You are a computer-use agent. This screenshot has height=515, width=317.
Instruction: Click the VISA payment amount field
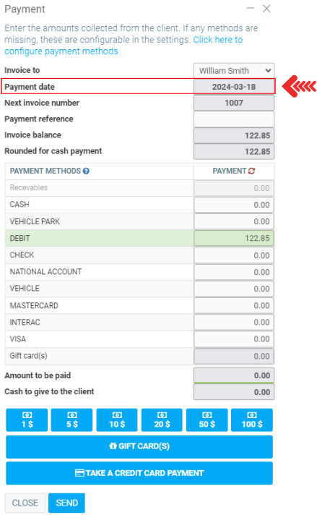(x=234, y=339)
